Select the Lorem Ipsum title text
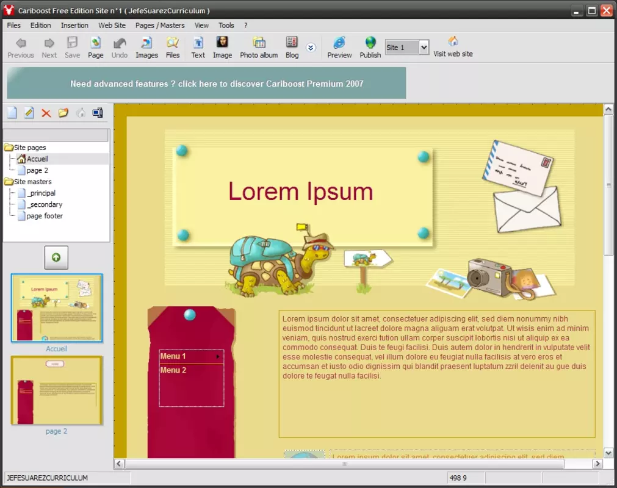This screenshot has height=488, width=617. (300, 192)
